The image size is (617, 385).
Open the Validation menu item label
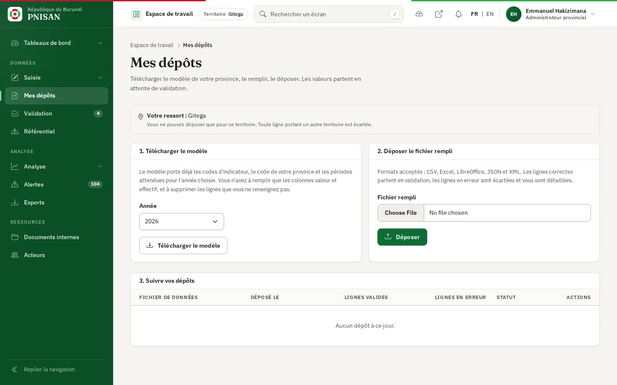38,113
